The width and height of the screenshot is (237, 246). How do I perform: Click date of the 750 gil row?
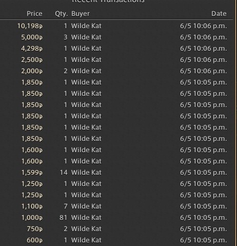(x=204, y=229)
